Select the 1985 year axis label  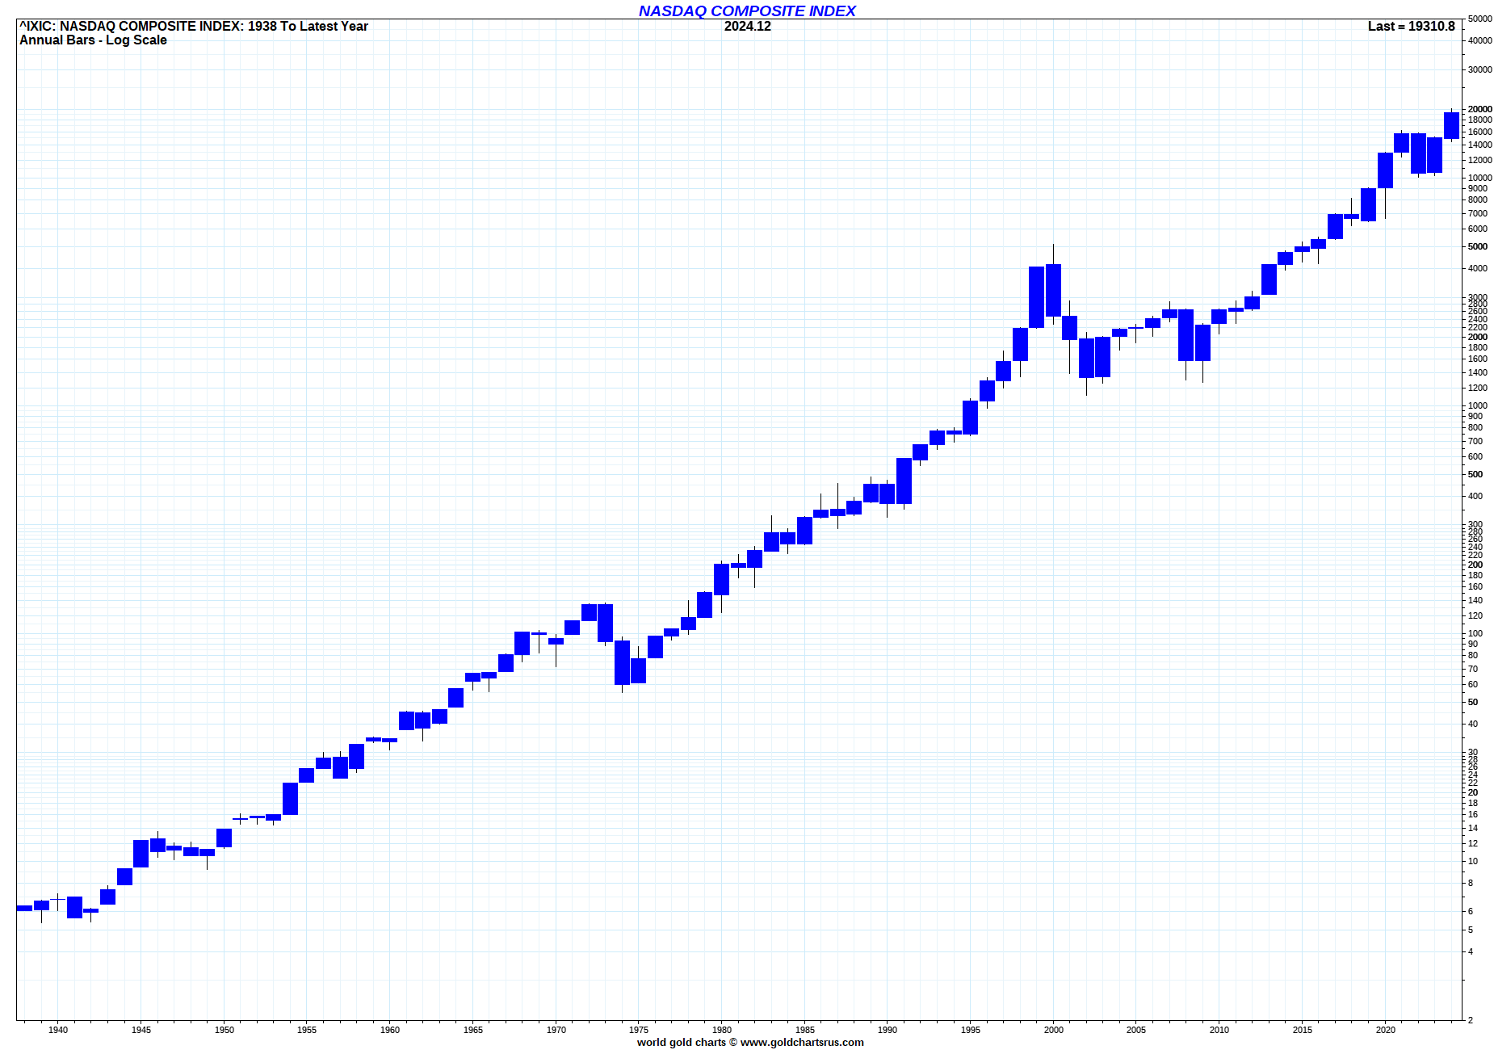tap(805, 1030)
